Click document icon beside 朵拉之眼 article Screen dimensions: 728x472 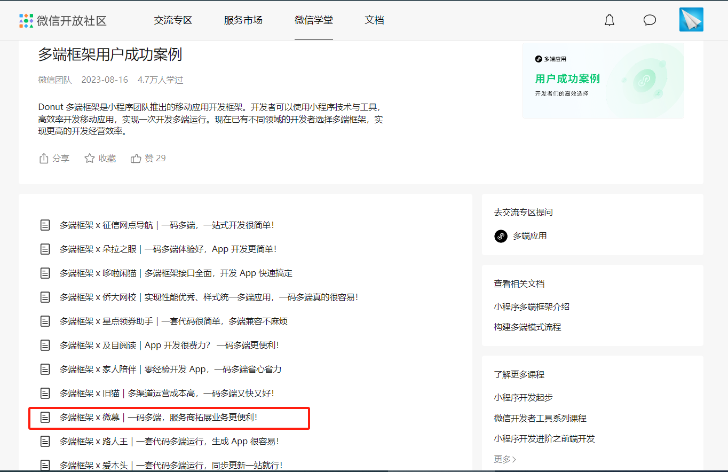[x=45, y=249]
